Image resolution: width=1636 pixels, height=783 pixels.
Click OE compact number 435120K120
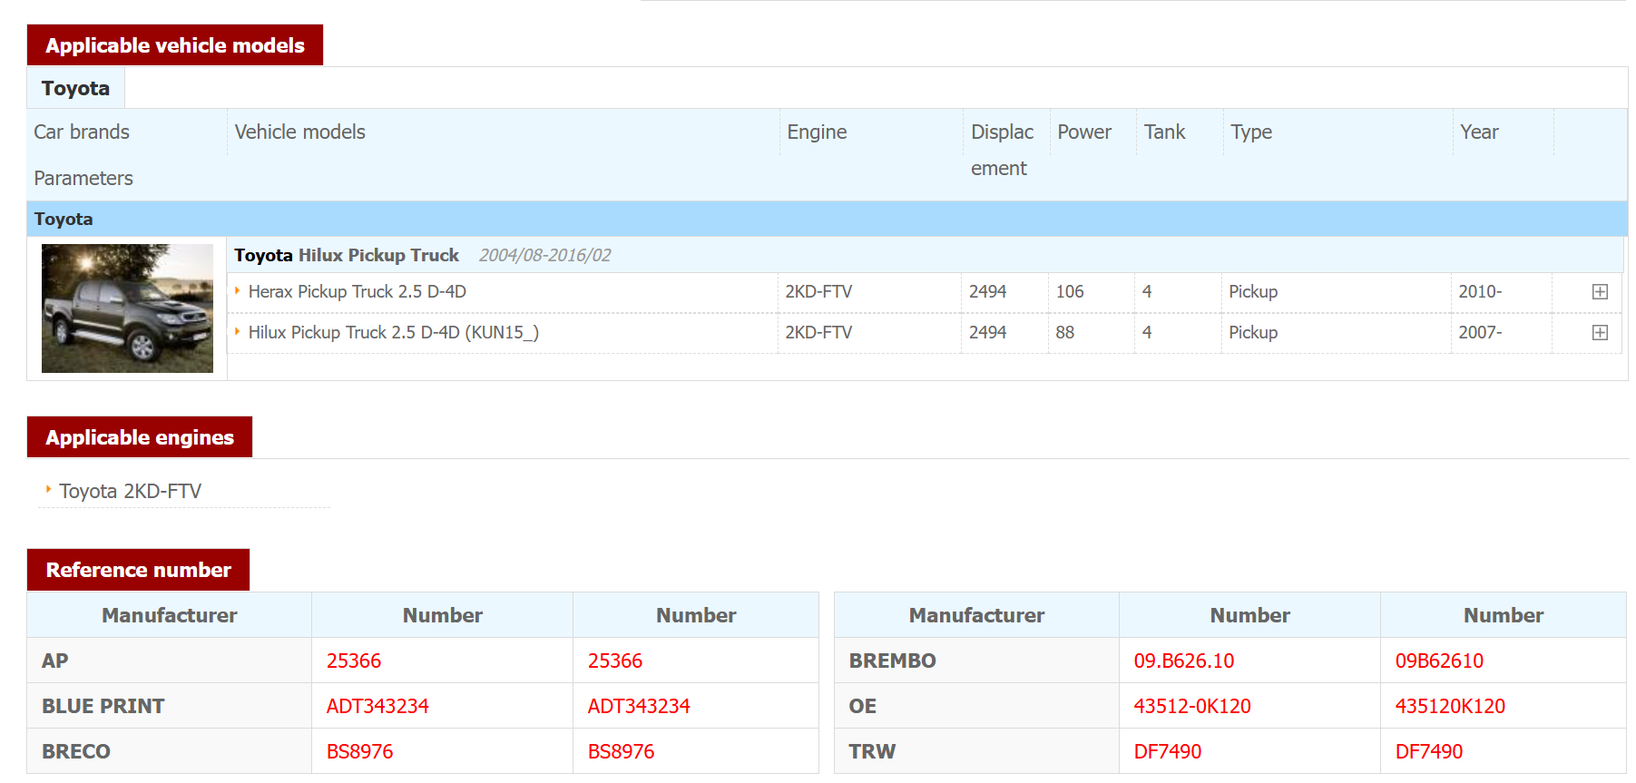coord(1450,706)
